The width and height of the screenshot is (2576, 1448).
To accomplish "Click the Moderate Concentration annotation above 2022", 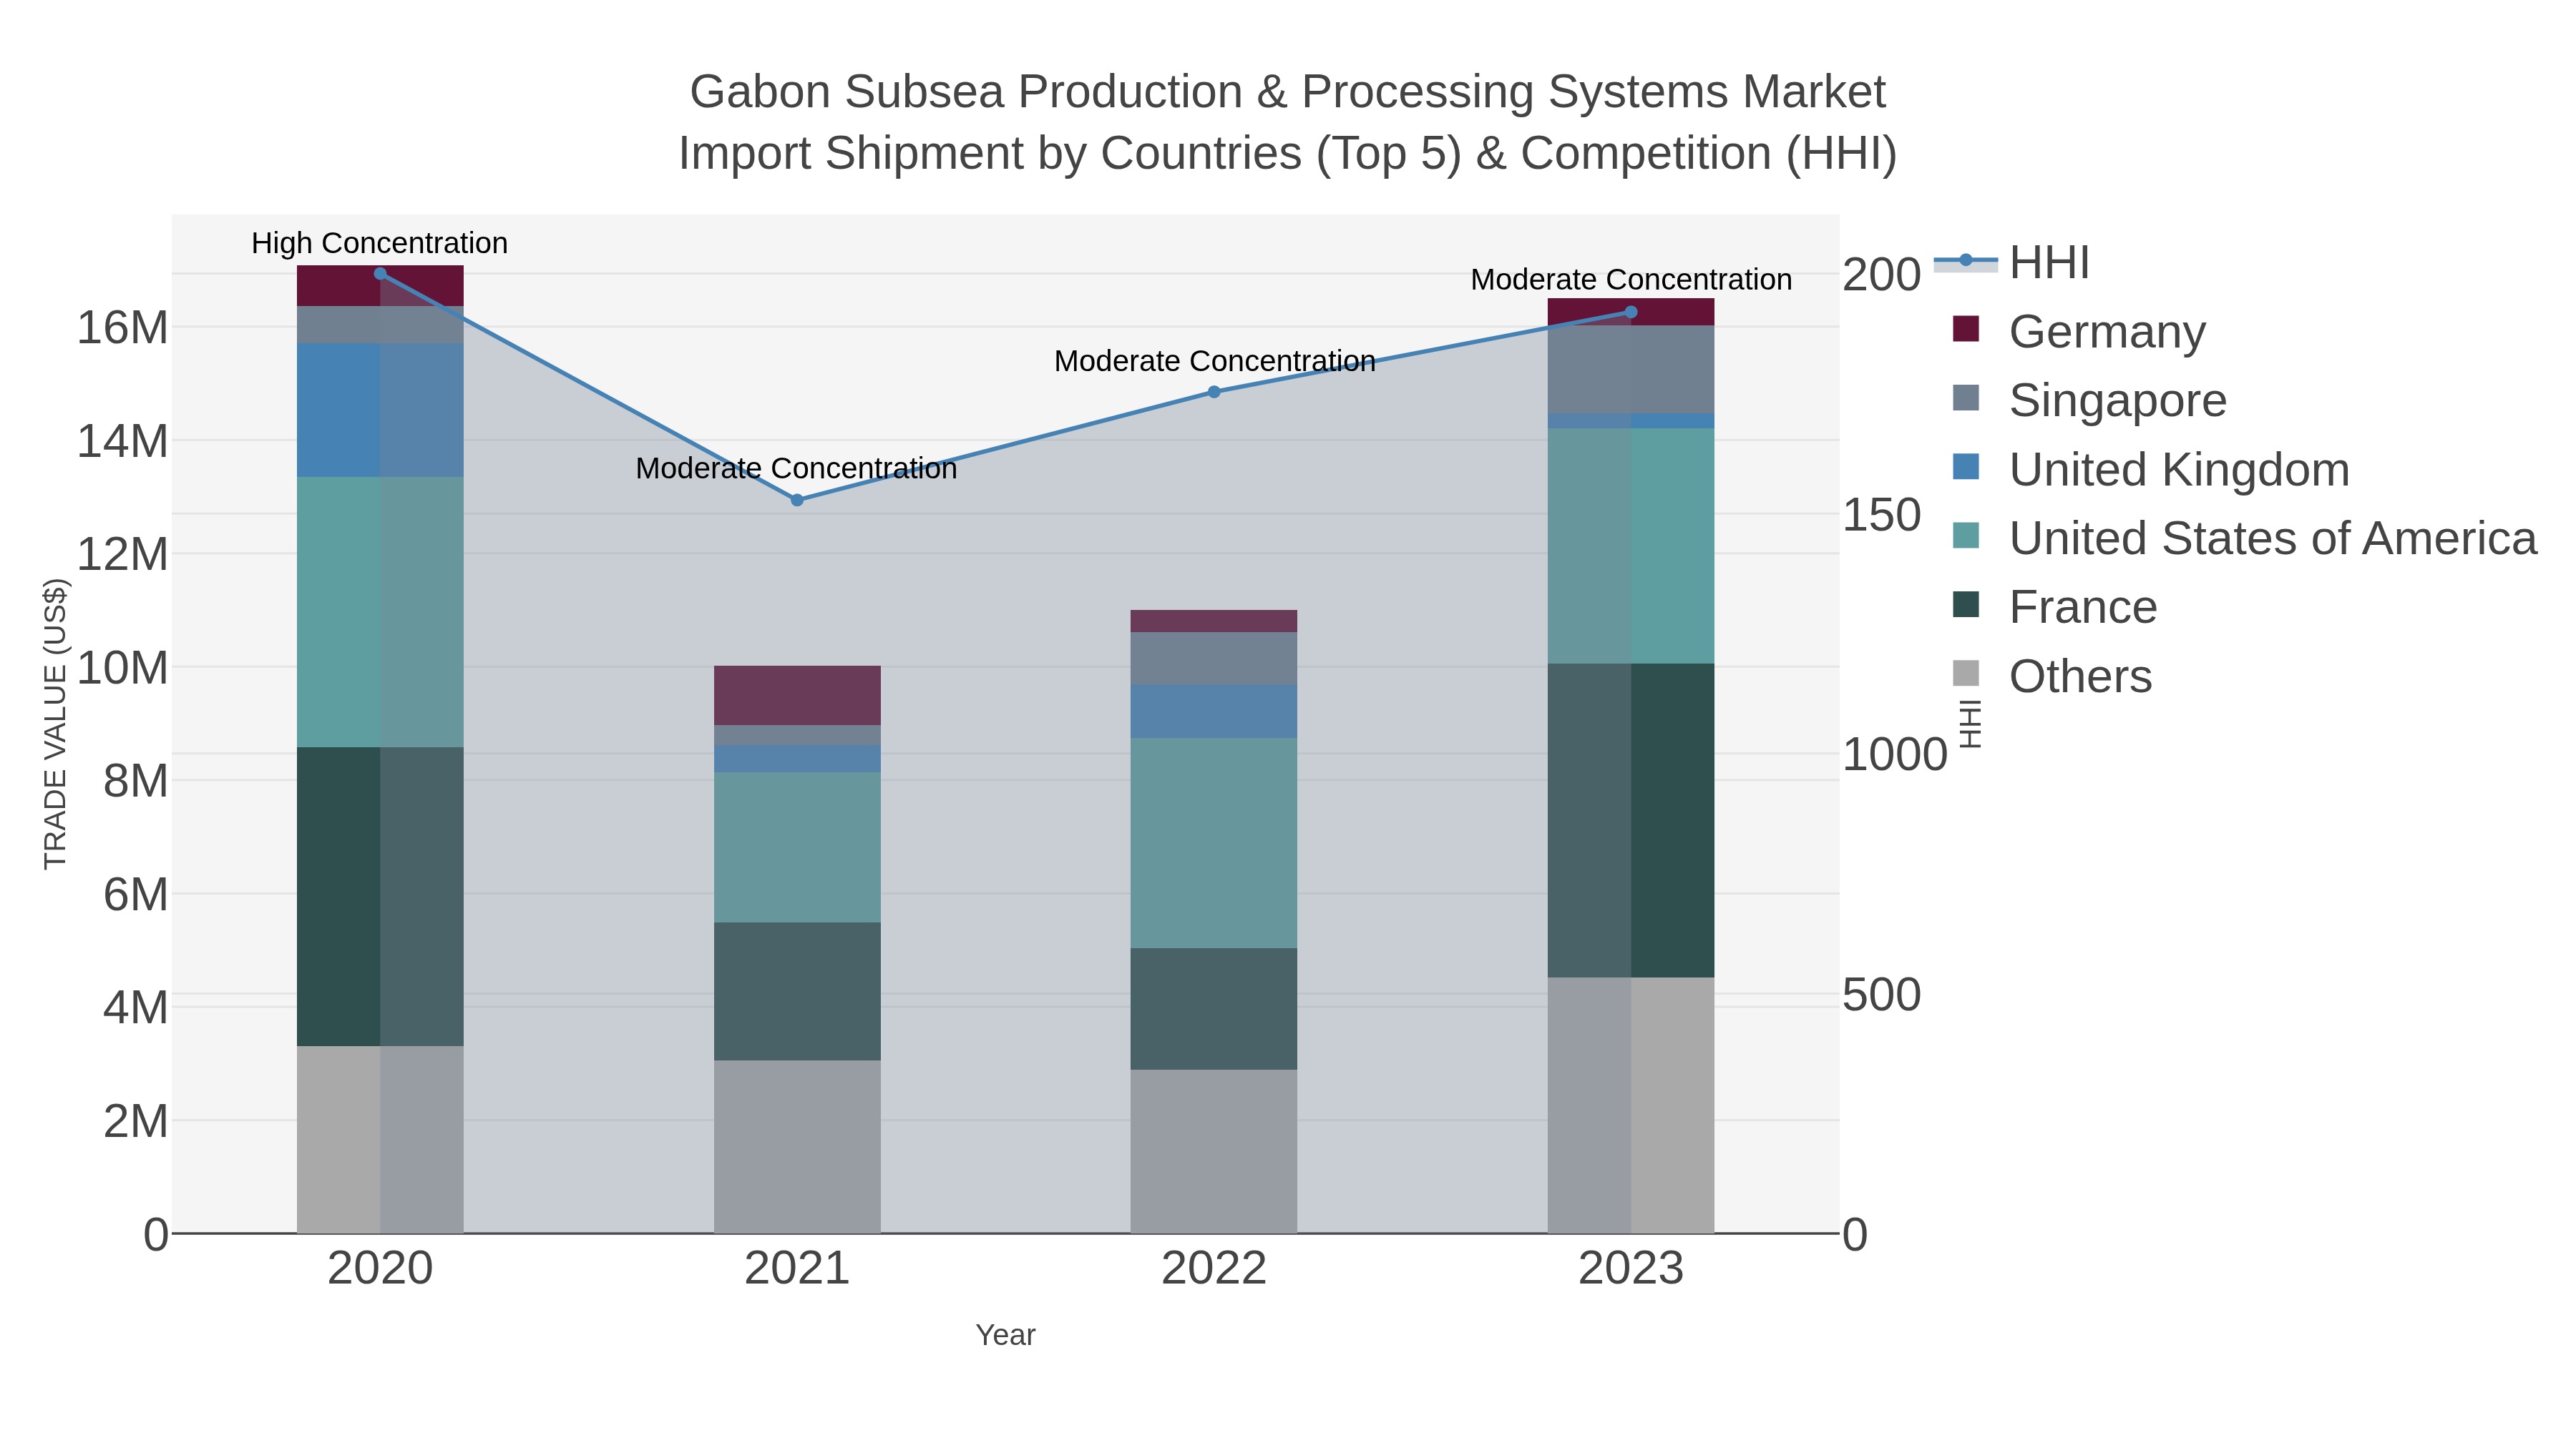I will [1215, 361].
